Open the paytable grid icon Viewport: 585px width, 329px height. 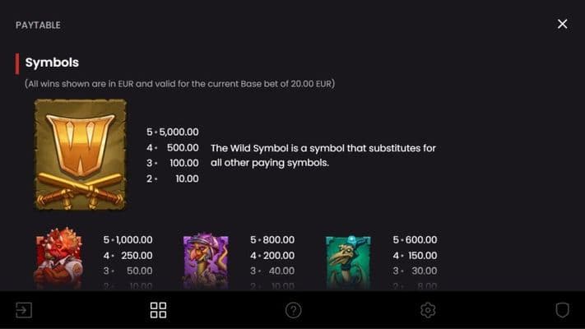tap(158, 310)
